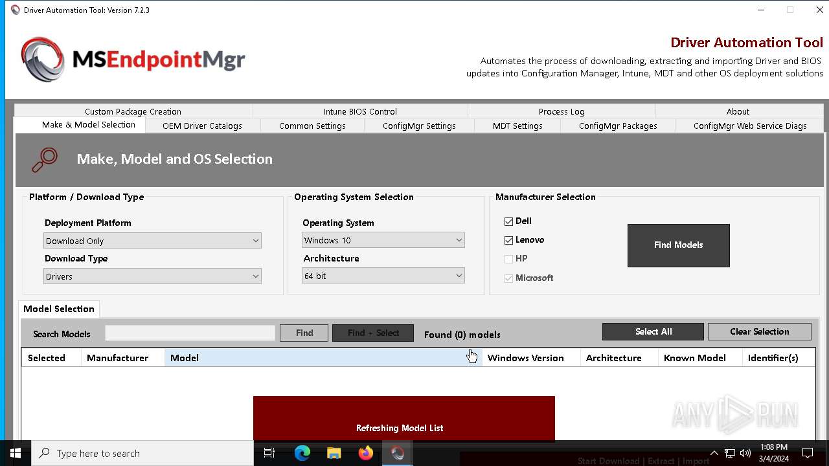Screen dimensions: 829x466
Task: Open ConfigMgr Packages tab
Action: coord(618,126)
